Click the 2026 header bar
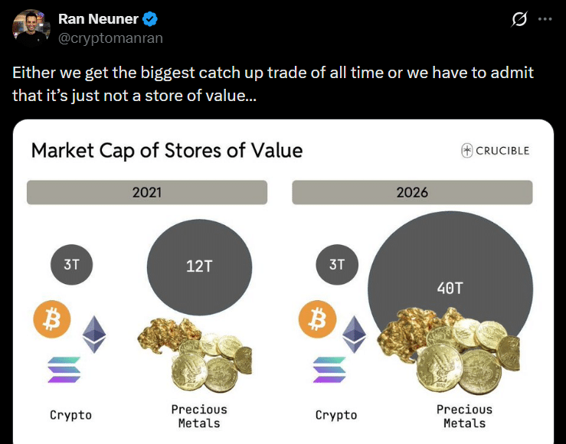The height and width of the screenshot is (444, 566). pyautogui.click(x=412, y=192)
